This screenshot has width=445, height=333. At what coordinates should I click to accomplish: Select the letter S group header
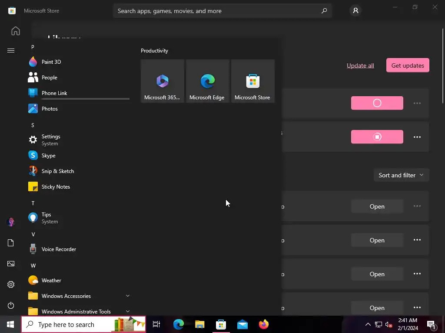pyautogui.click(x=33, y=125)
